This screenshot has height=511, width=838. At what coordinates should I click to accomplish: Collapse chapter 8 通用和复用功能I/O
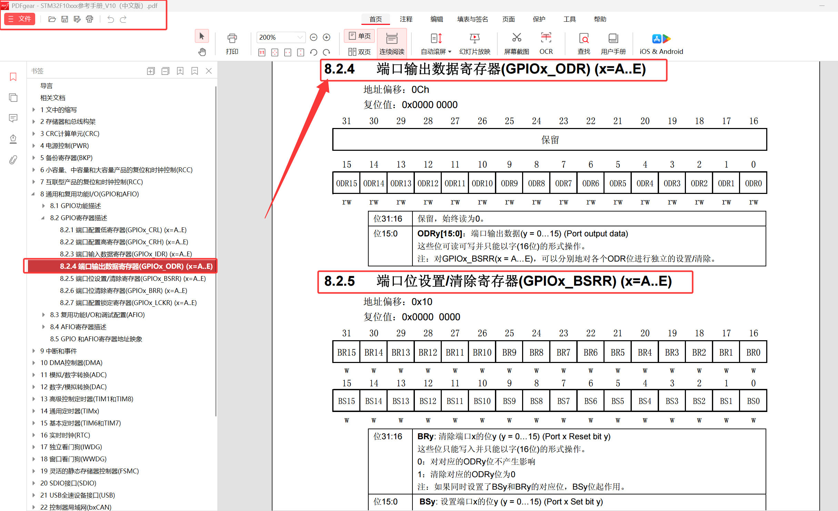point(33,194)
